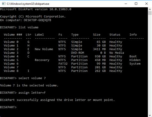Click 'Volume 5' row label
152x117 pixels.
point(11,60)
